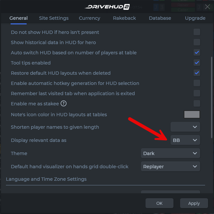The width and height of the screenshot is (214, 214).
Task: Expand the Default hand visualizer Replayer dropdown
Action: tap(171, 166)
